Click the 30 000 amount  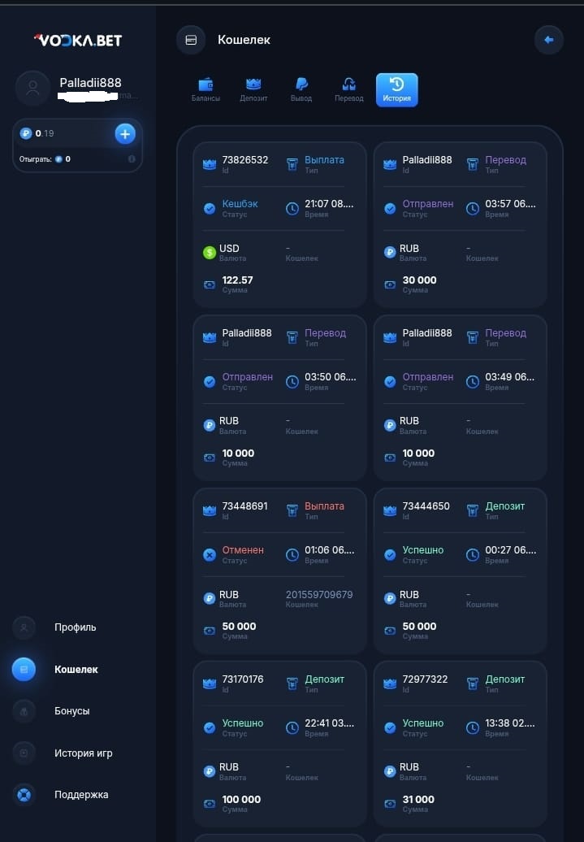tap(419, 280)
